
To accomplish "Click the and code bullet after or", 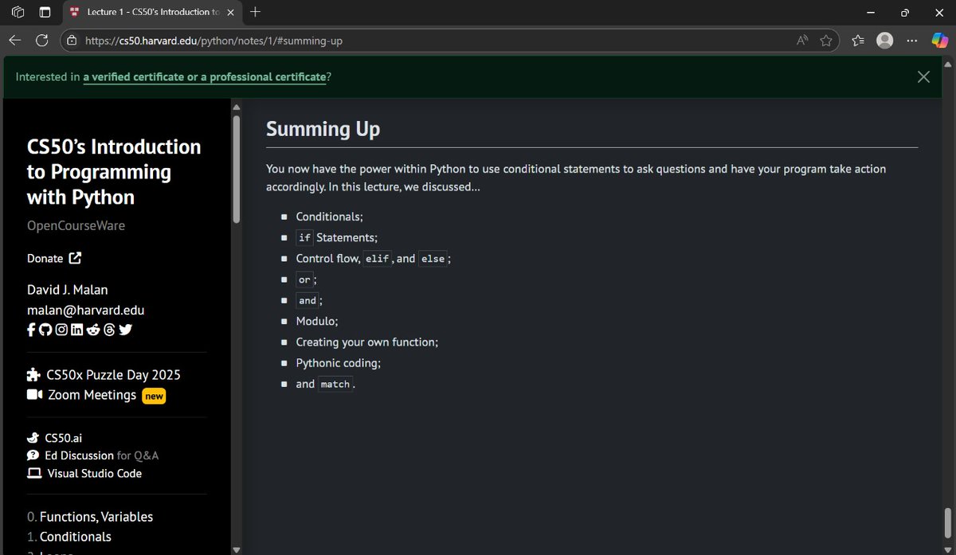I will pos(308,300).
